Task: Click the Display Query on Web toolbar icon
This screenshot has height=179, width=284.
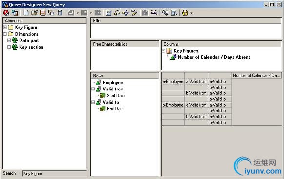Action: [x=15, y=13]
